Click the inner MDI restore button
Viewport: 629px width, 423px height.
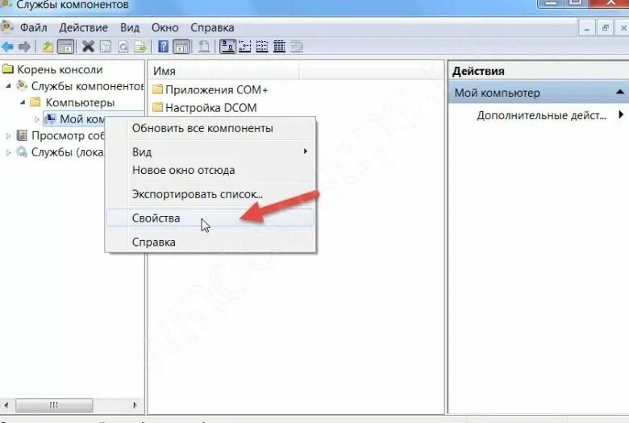click(605, 28)
